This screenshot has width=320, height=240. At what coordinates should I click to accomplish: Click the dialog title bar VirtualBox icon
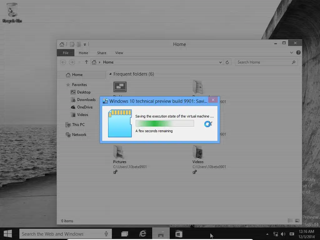[x=105, y=101]
